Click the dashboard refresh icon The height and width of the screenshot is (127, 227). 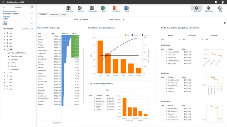(224, 23)
